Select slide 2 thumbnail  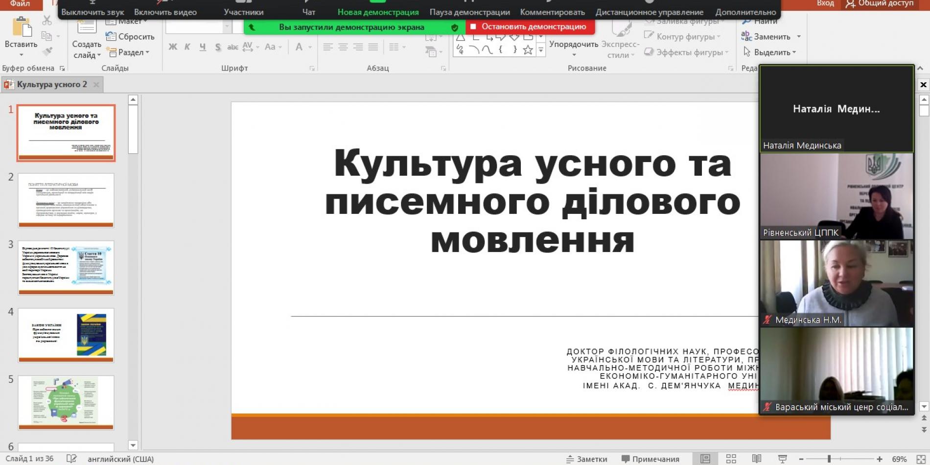coord(66,200)
